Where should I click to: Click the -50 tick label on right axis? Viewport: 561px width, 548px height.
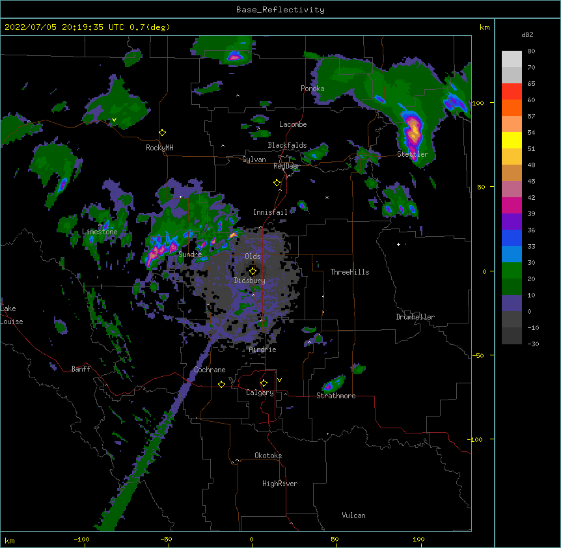click(x=477, y=355)
